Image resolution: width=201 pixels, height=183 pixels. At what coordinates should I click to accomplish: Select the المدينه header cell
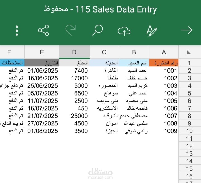[x=104, y=63]
